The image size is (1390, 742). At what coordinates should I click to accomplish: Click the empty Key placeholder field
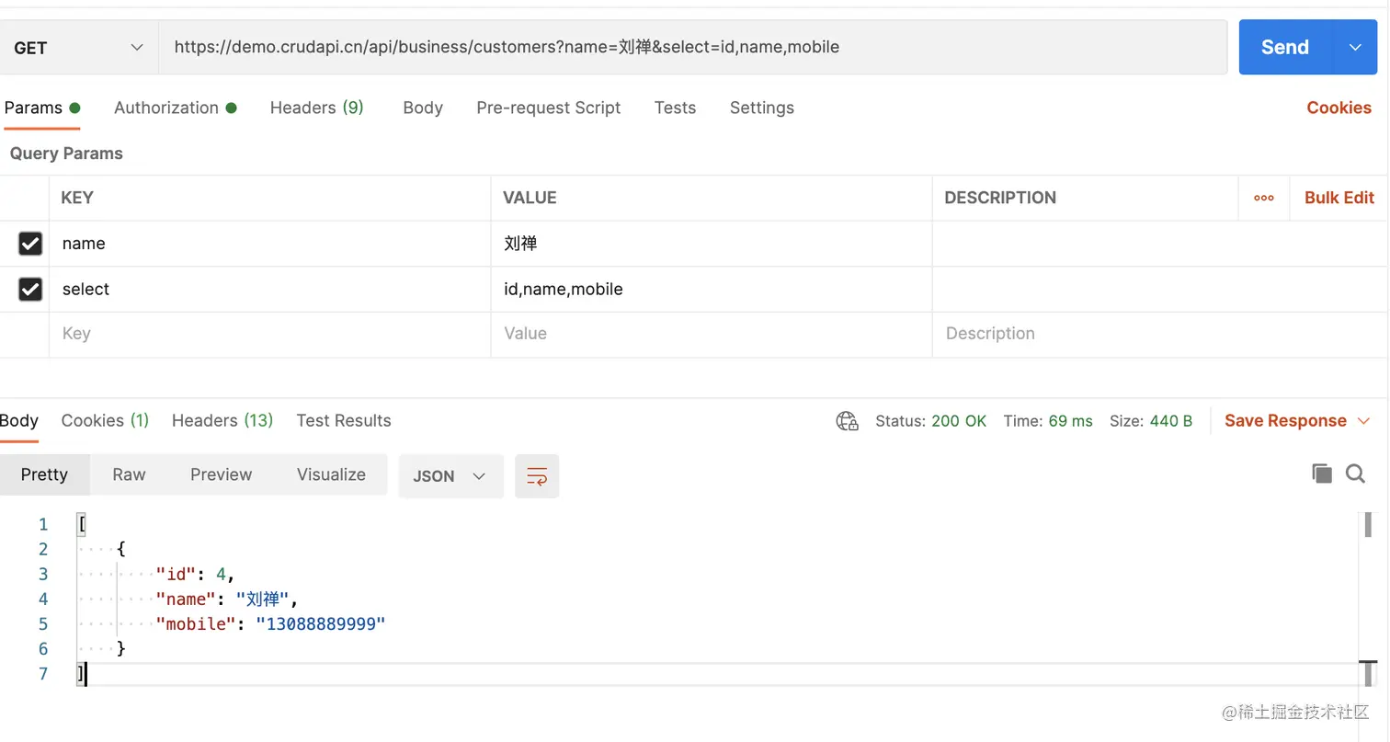pyautogui.click(x=270, y=335)
